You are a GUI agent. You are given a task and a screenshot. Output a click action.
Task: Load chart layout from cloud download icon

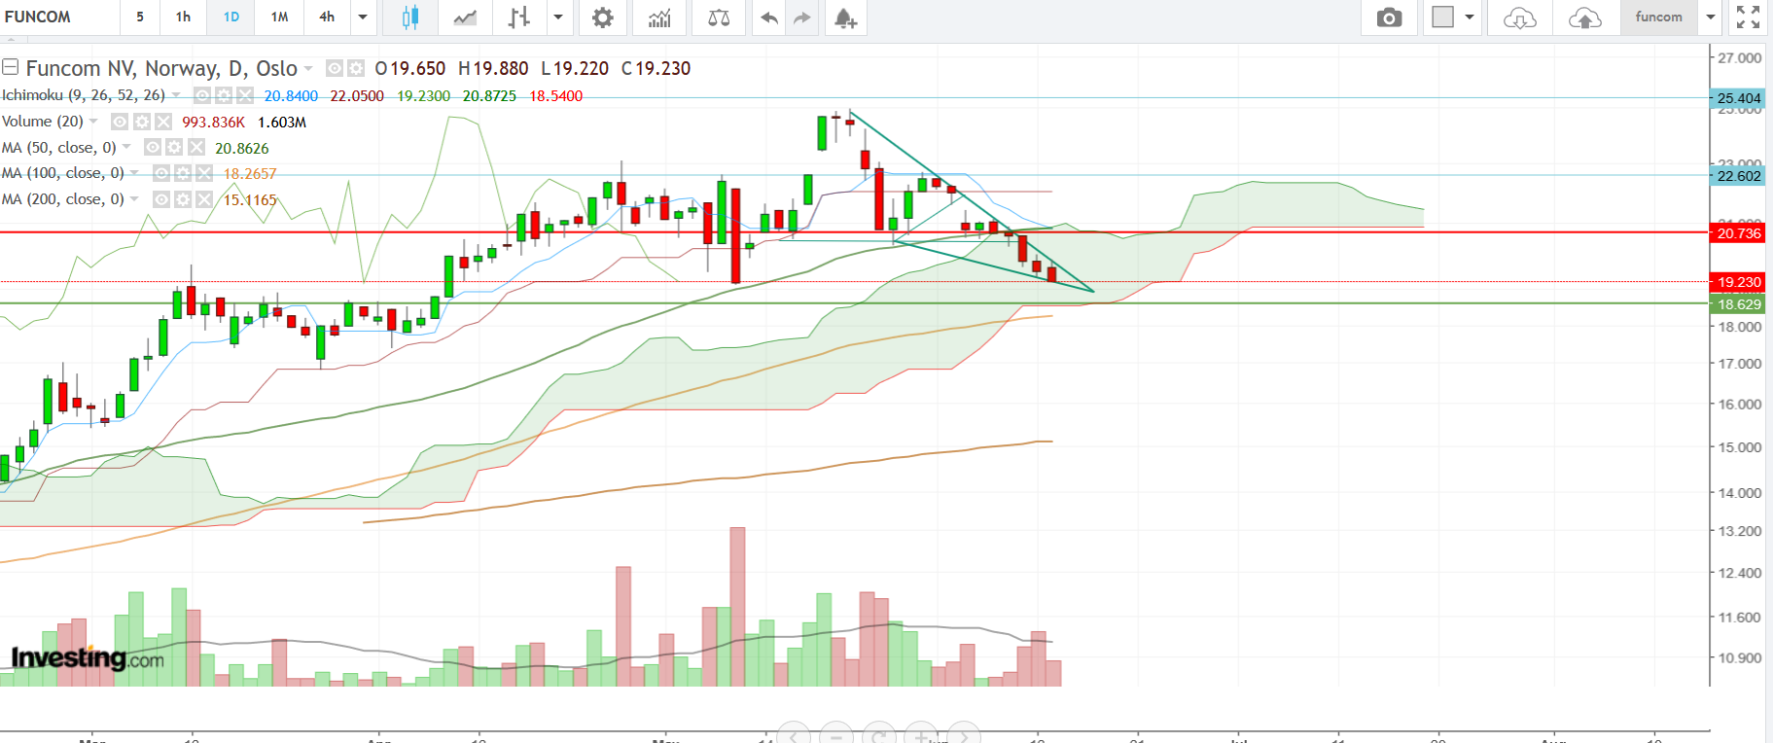click(1519, 18)
